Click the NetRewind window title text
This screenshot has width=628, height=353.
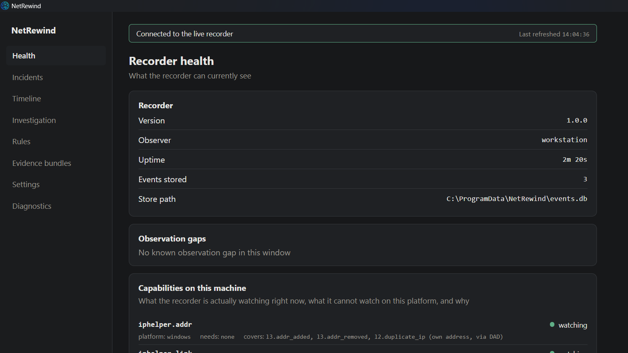[x=26, y=6]
